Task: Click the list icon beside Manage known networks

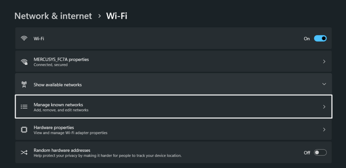Action: 24,107
